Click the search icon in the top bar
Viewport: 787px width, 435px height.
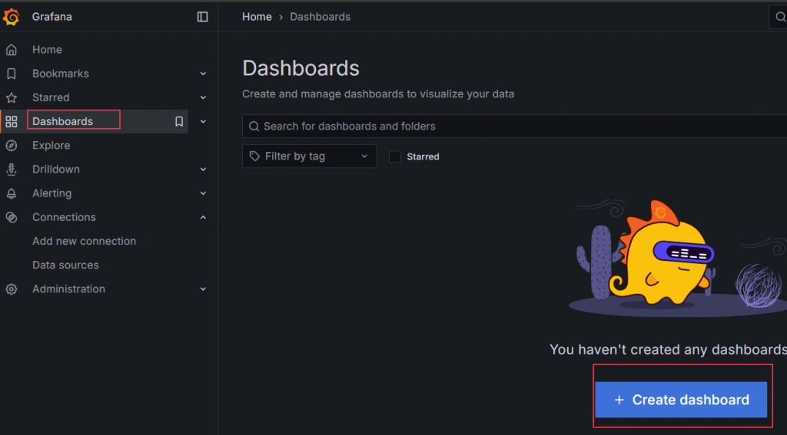pos(781,17)
